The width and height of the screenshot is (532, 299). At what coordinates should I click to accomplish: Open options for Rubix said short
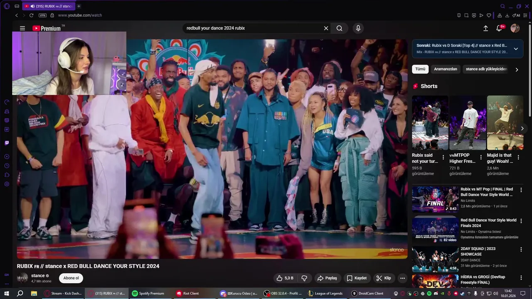(443, 157)
